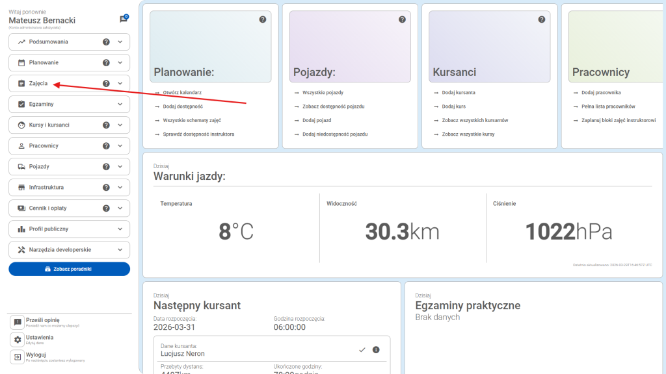
Task: Open the messages chat icon with badge
Action: (123, 19)
